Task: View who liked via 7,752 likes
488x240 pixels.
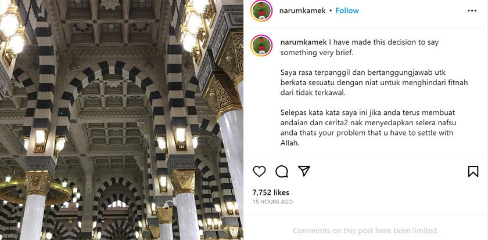Action: click(x=271, y=192)
